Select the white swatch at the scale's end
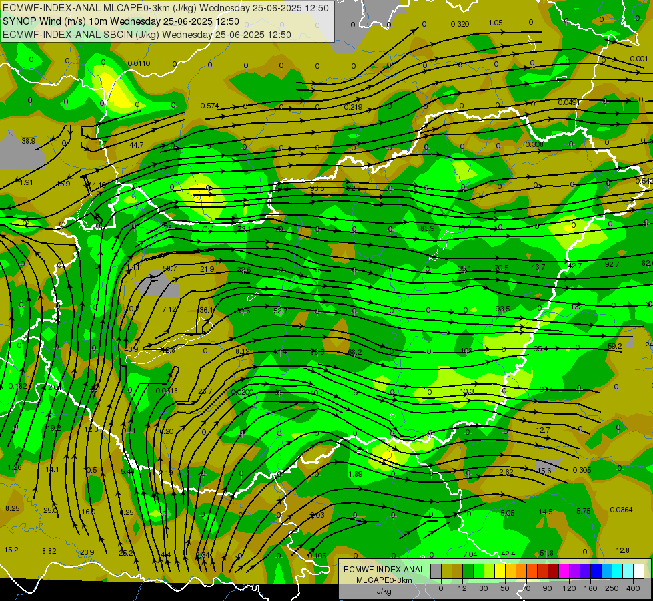The image size is (653, 601). click(x=639, y=571)
